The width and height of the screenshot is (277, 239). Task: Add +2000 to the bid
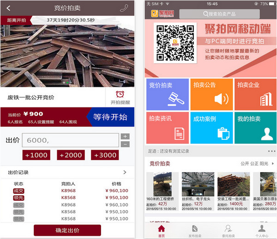[71, 155]
